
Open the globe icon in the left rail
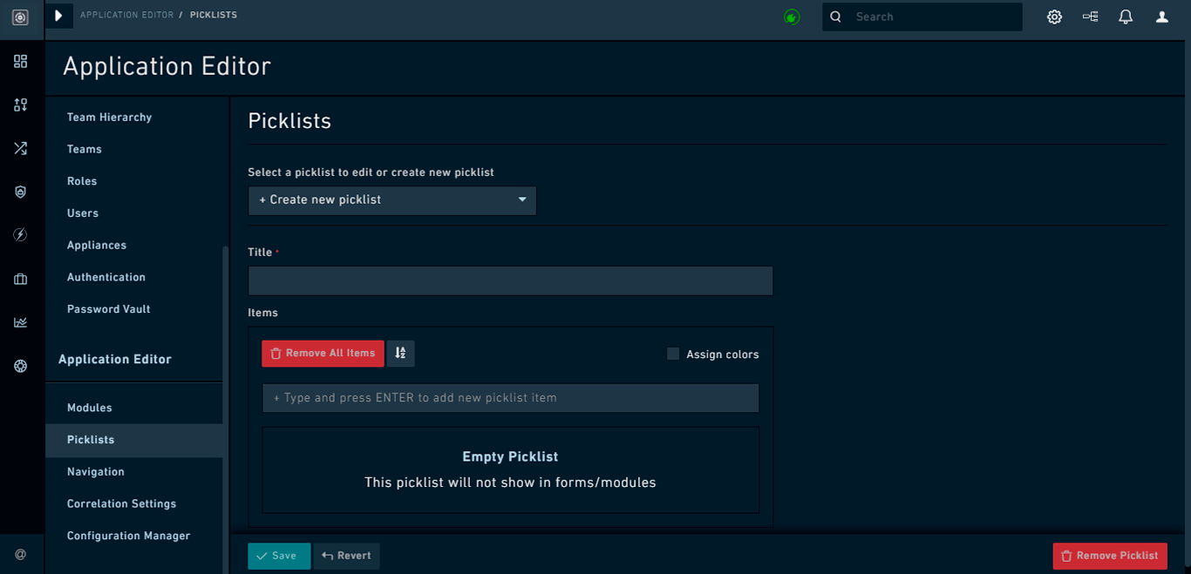click(20, 366)
